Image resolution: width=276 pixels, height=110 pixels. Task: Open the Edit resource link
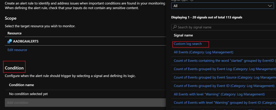(x=17, y=50)
